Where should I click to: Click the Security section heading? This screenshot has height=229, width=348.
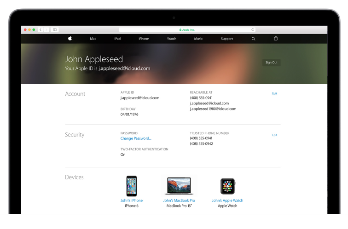click(x=75, y=135)
